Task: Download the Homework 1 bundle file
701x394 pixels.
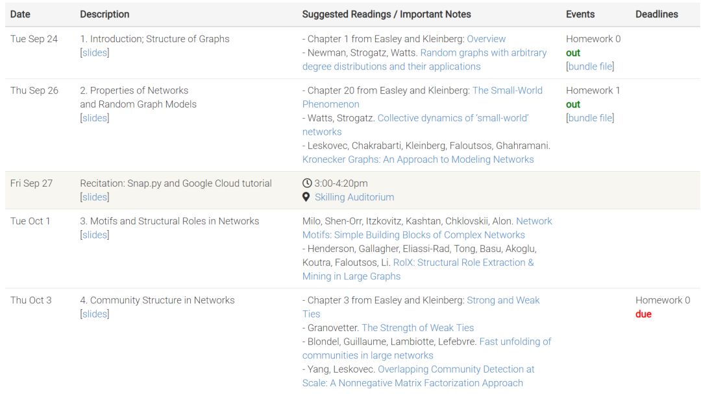Action: pyautogui.click(x=590, y=118)
